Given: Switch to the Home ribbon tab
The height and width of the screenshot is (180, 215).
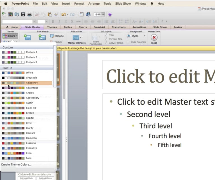Looking at the screenshot, I should coord(12,27).
